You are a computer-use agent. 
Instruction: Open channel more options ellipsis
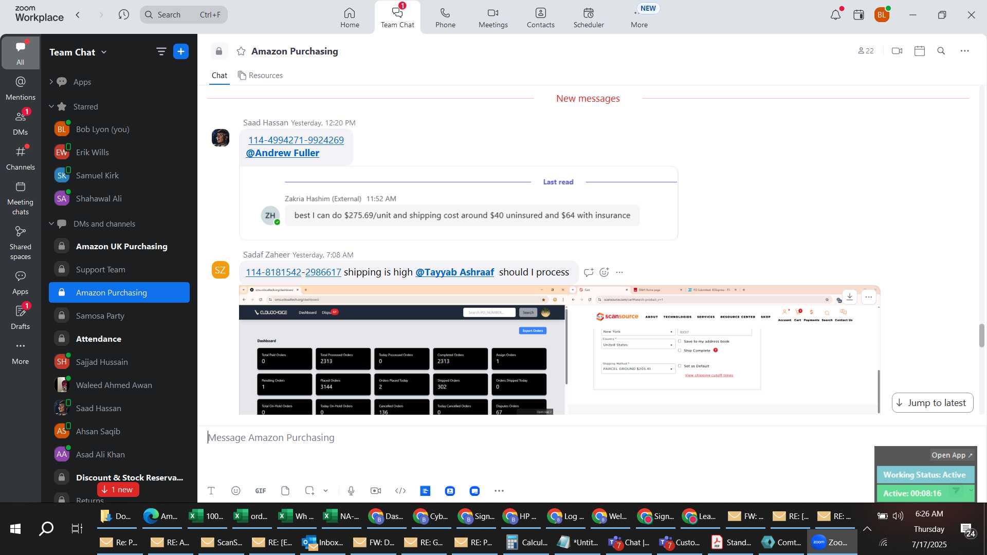point(965,51)
